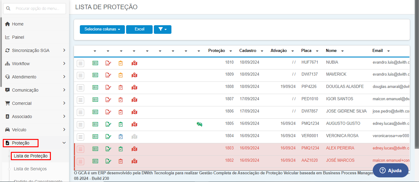Open the filter funnel dropdown

162,29
